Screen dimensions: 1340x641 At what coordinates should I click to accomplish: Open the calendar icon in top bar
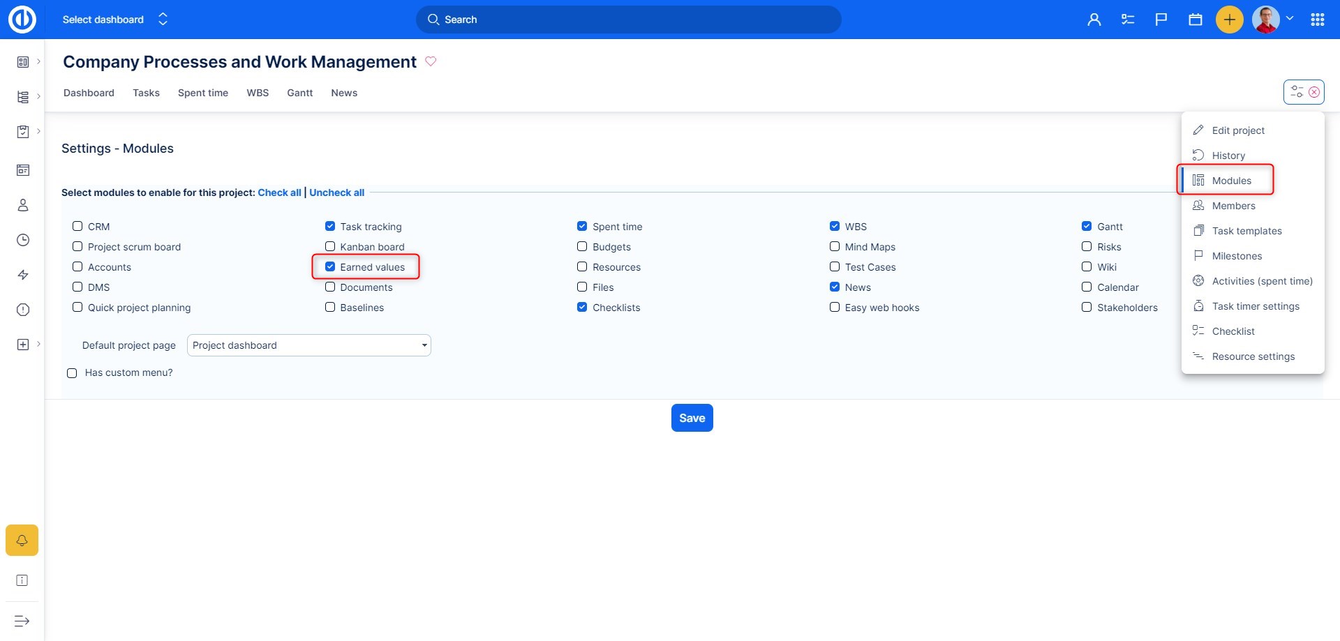pyautogui.click(x=1195, y=20)
